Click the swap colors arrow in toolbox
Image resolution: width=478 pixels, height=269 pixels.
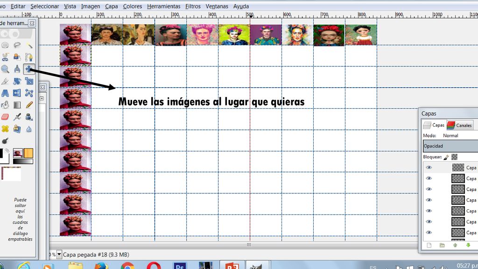click(x=7, y=151)
